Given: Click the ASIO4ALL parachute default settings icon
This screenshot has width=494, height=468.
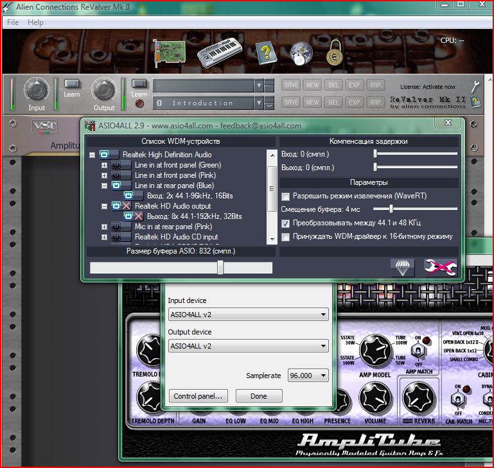Looking at the screenshot, I should pyautogui.click(x=402, y=268).
